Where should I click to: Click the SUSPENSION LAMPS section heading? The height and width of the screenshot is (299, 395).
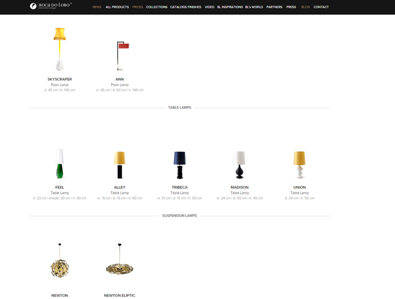(x=180, y=216)
